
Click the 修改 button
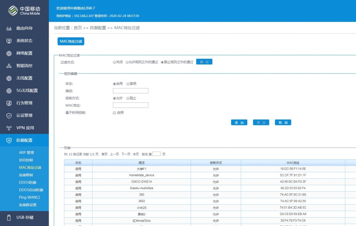point(261,123)
